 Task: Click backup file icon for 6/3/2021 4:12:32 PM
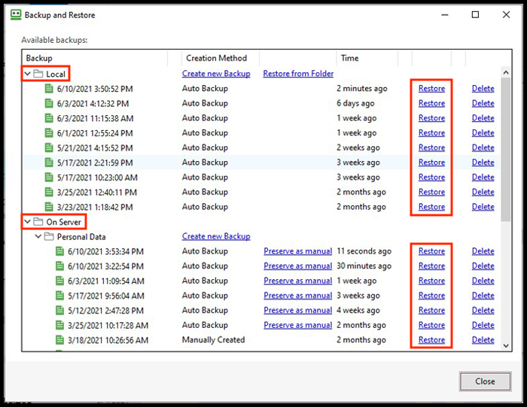[49, 103]
